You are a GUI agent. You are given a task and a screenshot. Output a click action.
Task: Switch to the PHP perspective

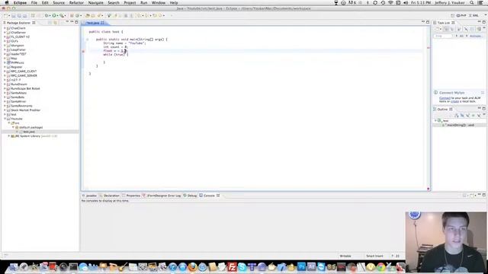coord(461,15)
